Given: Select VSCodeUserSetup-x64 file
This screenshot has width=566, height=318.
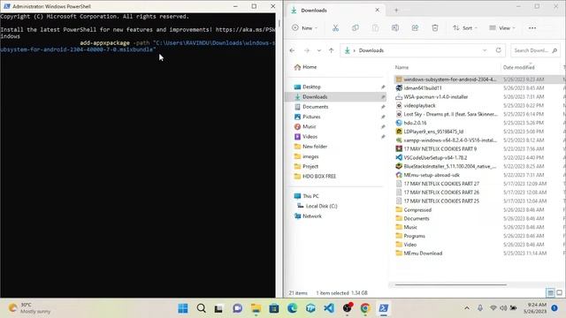Looking at the screenshot, I should tap(435, 158).
